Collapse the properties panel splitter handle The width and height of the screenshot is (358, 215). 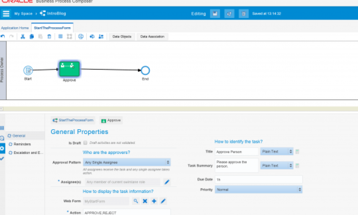point(2,109)
